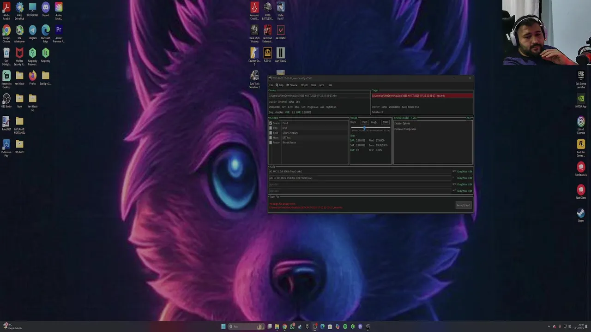Enable the Field filter checkbox
The width and height of the screenshot is (591, 332).
click(x=271, y=133)
